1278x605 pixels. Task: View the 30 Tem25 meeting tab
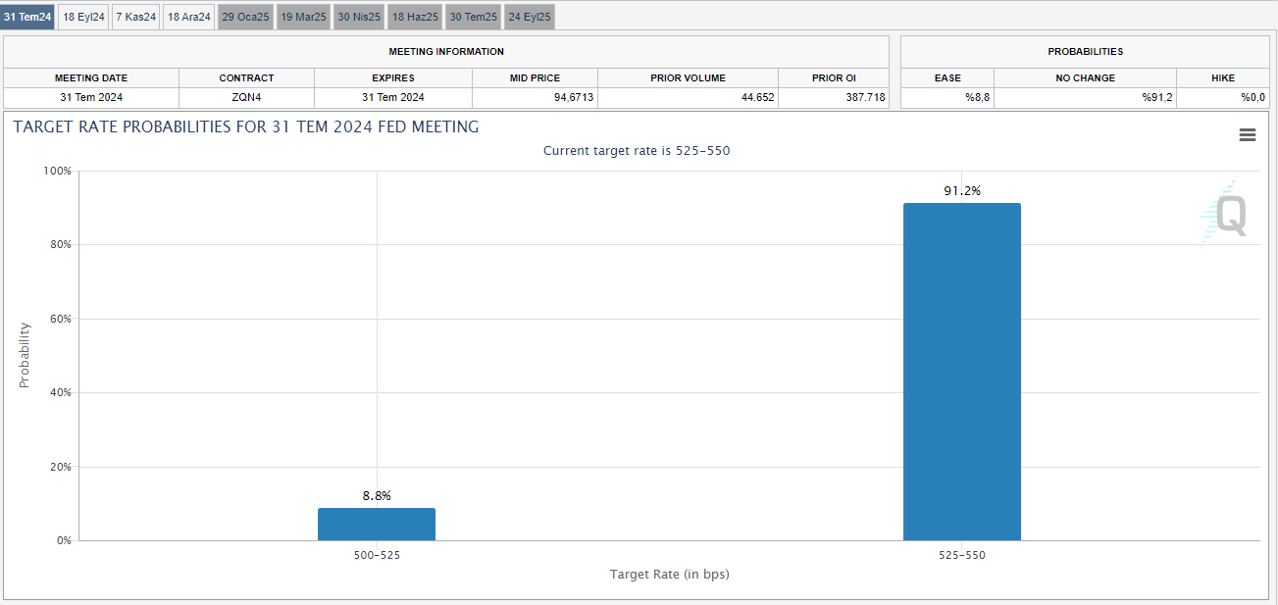point(473,17)
